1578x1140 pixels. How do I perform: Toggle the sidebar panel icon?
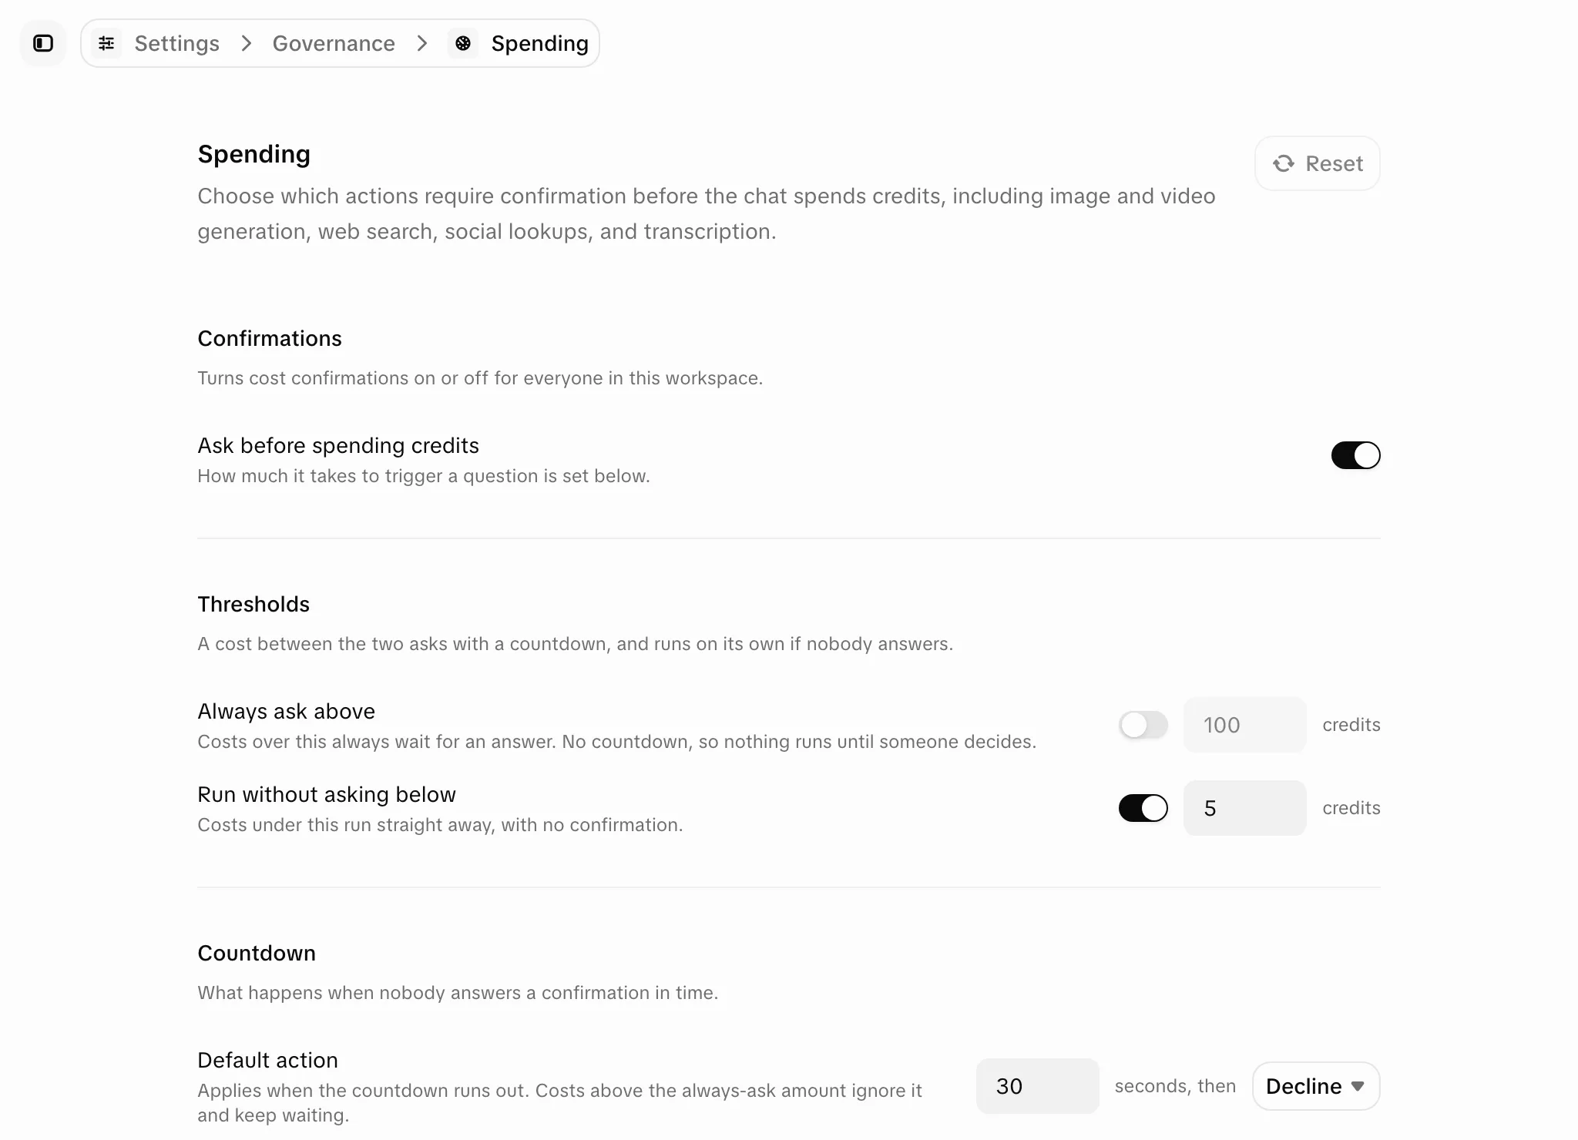coord(43,43)
